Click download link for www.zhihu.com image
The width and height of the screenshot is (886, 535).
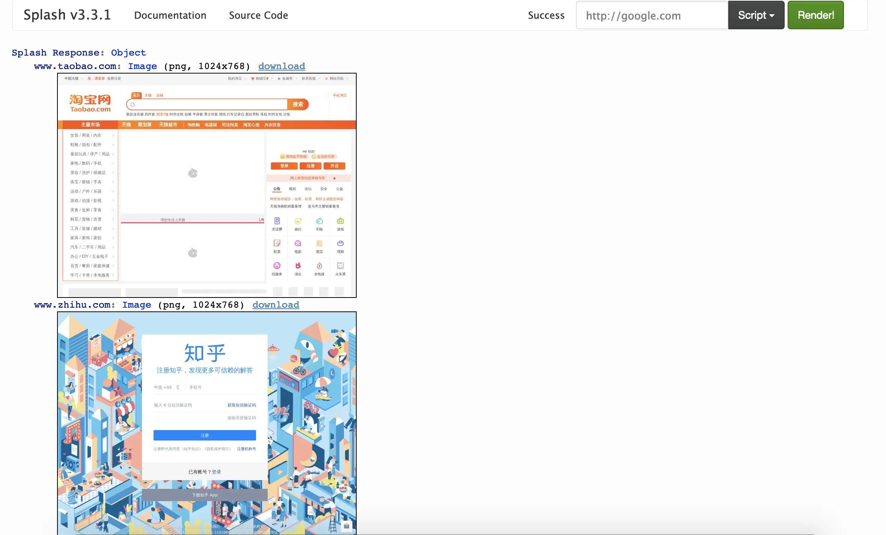pos(276,305)
